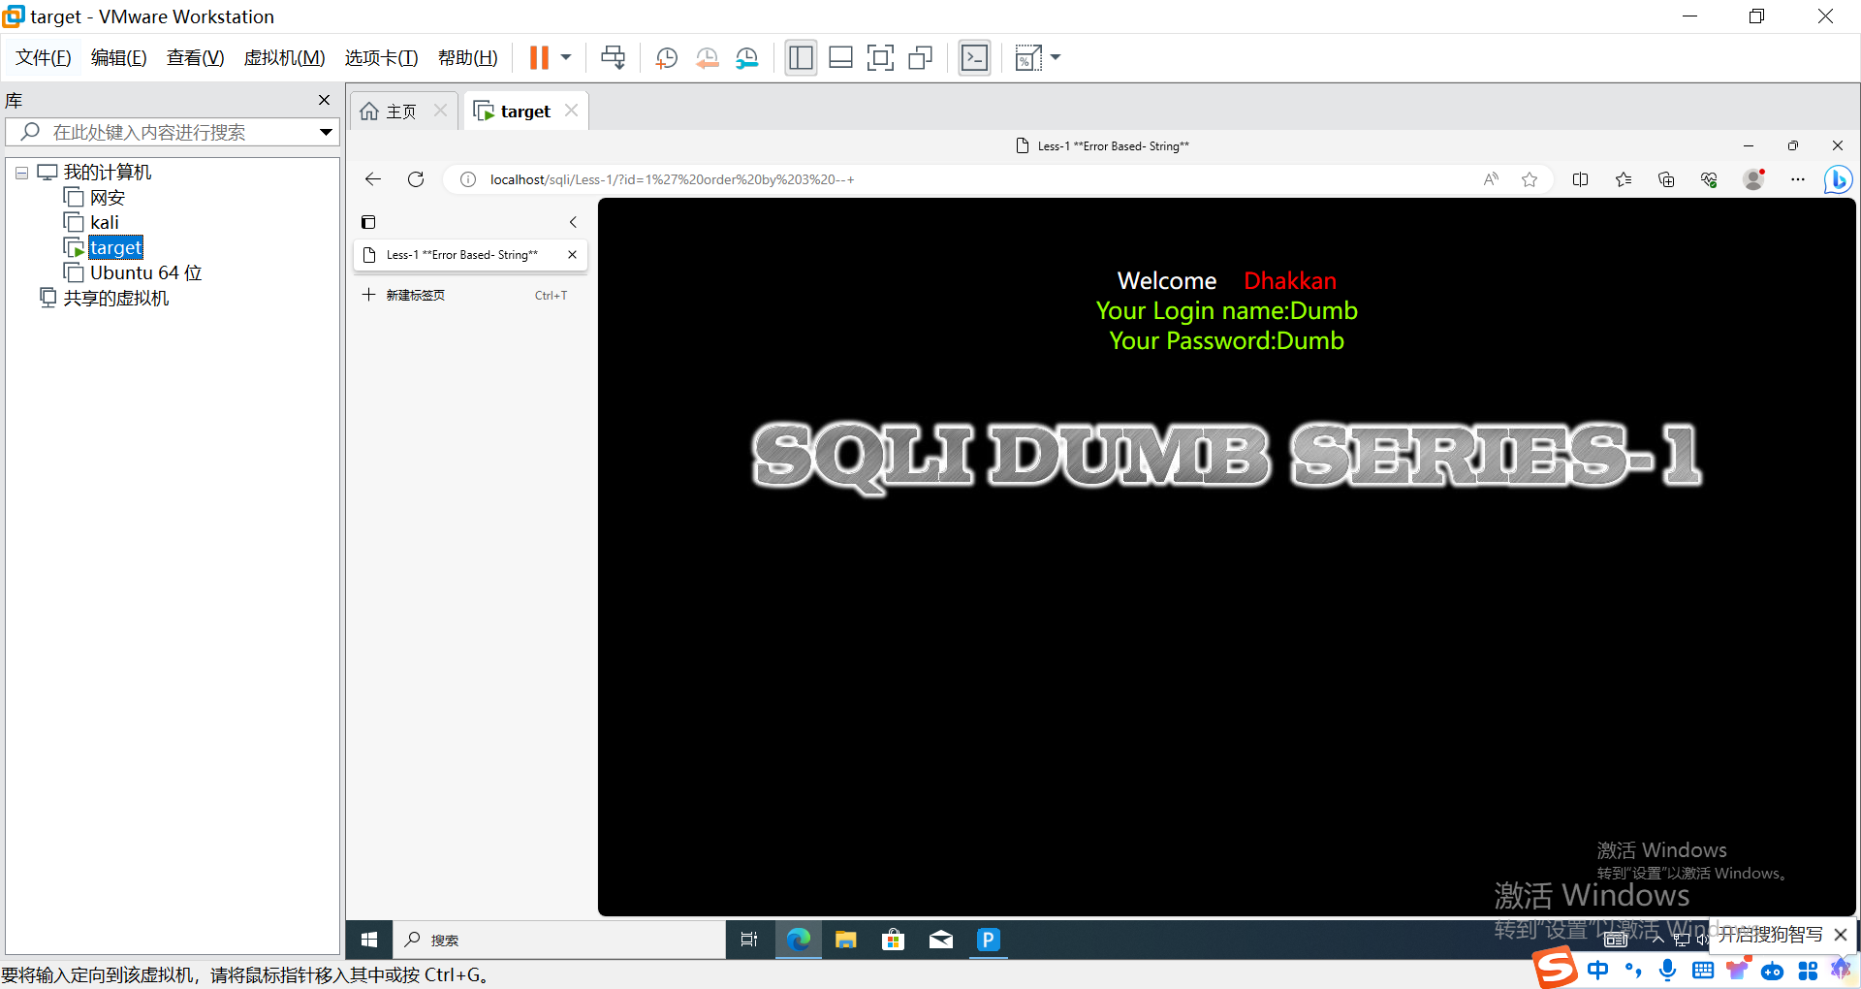Open File Explorer from the VM taskbar
Screen dimensions: 1861x989
tap(845, 940)
